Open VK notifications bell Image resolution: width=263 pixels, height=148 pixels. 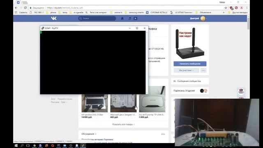tap(122, 18)
